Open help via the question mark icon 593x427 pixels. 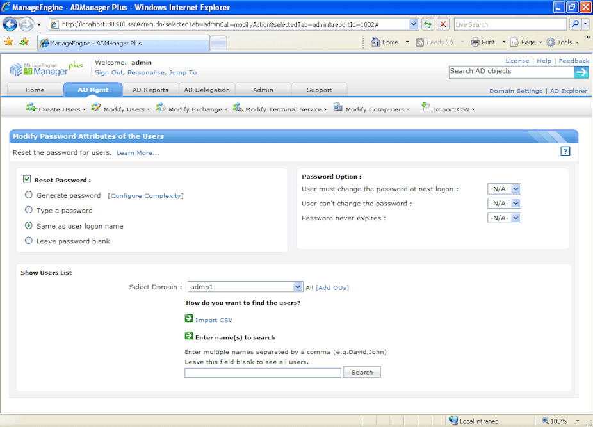[x=565, y=151]
